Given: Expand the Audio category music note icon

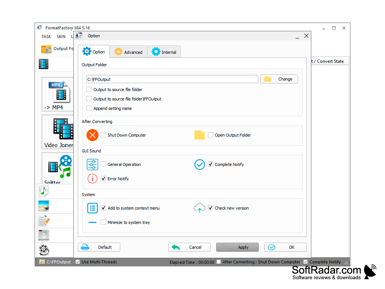Looking at the screenshot, I should (x=44, y=191).
